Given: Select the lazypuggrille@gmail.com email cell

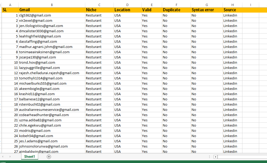Looking at the screenshot, I should pyautogui.click(x=52, y=68).
